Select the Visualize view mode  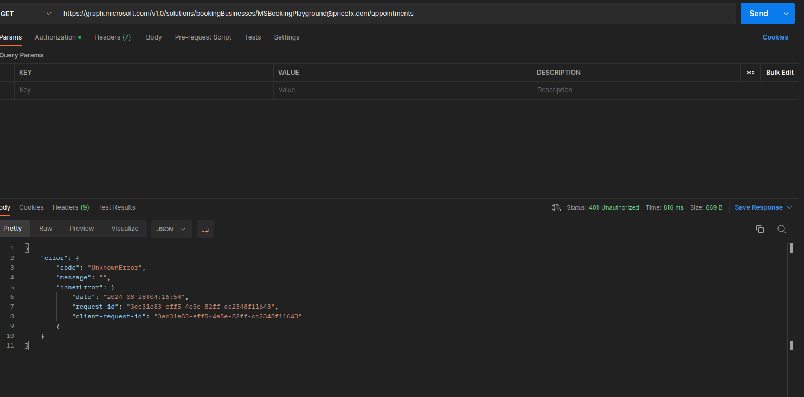pyautogui.click(x=125, y=229)
